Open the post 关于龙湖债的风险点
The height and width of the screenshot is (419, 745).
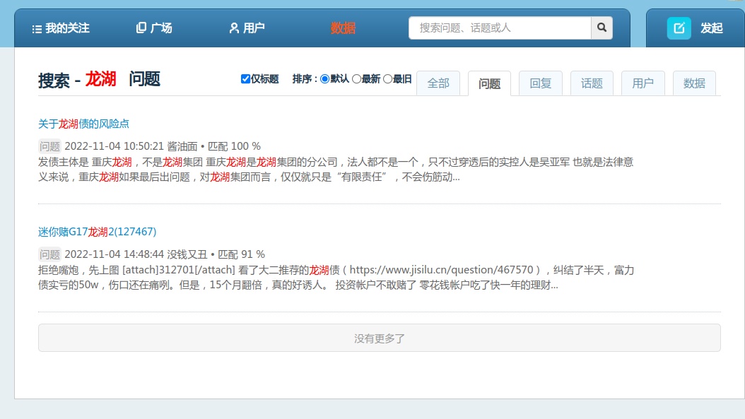click(83, 124)
